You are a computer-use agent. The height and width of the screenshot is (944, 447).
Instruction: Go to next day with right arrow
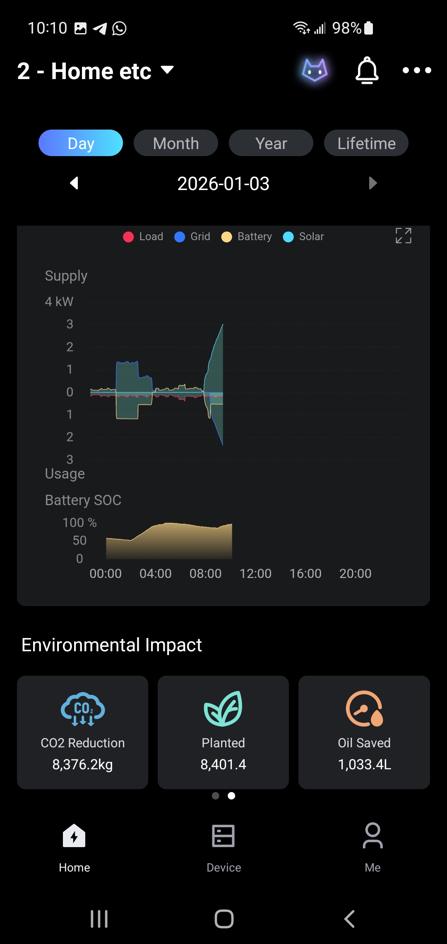point(372,183)
